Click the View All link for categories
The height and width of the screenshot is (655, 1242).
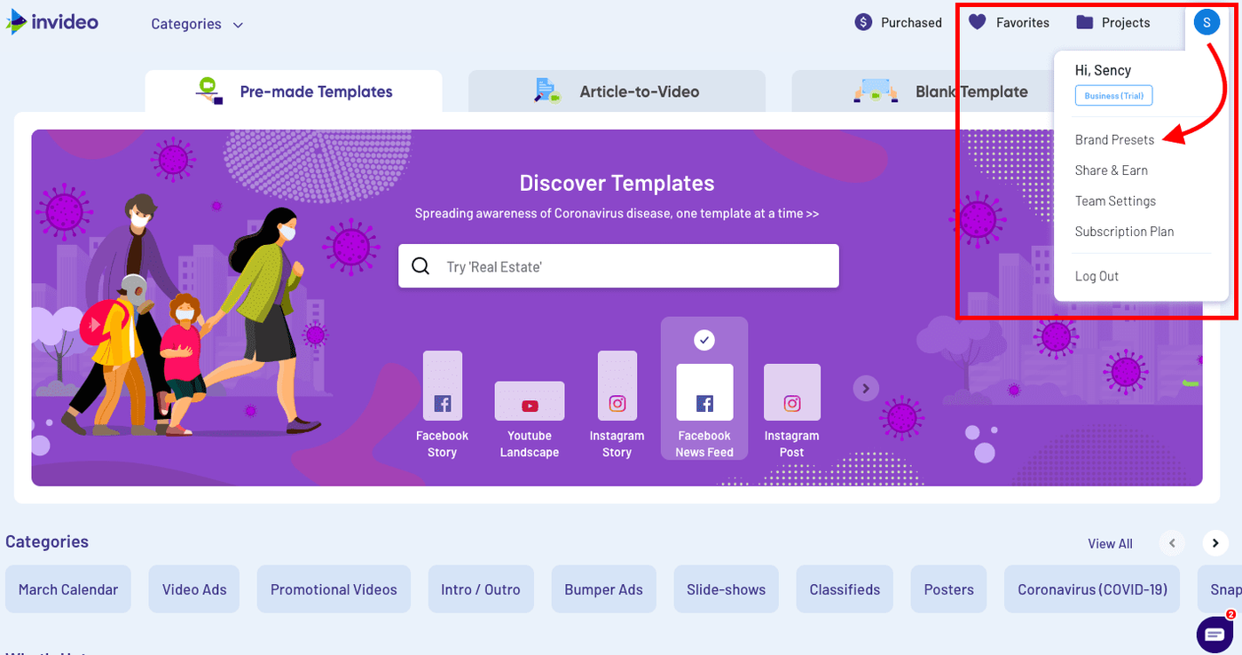tap(1110, 542)
